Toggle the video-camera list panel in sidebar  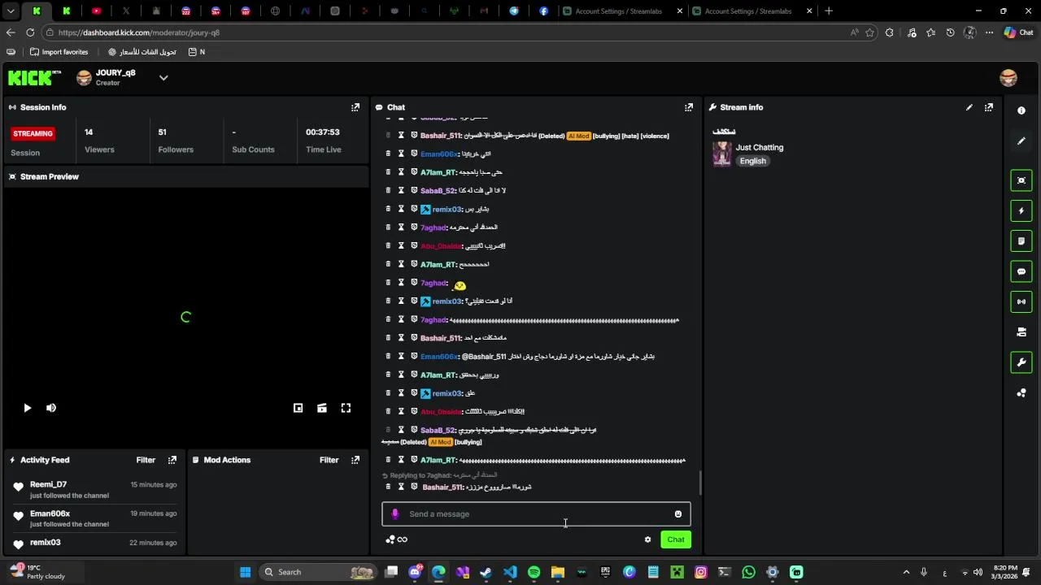[1021, 331]
